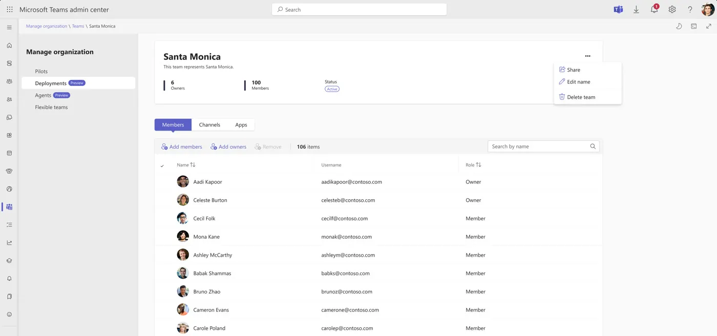The image size is (717, 336).
Task: Open the Voice phone icon in left rail
Action: coord(9,171)
